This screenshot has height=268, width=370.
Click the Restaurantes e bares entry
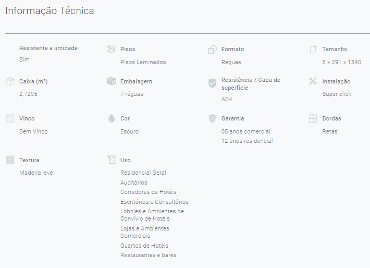[x=148, y=255]
